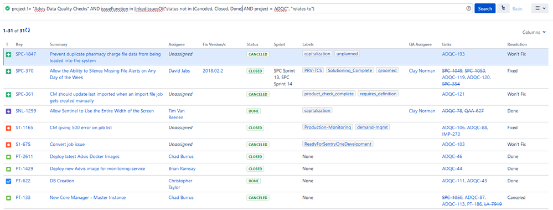Open the JQL syntax help icon

click(x=468, y=8)
